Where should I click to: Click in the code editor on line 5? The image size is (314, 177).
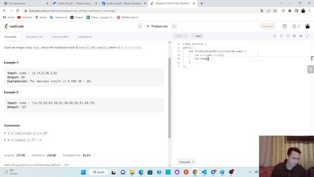(x=246, y=59)
